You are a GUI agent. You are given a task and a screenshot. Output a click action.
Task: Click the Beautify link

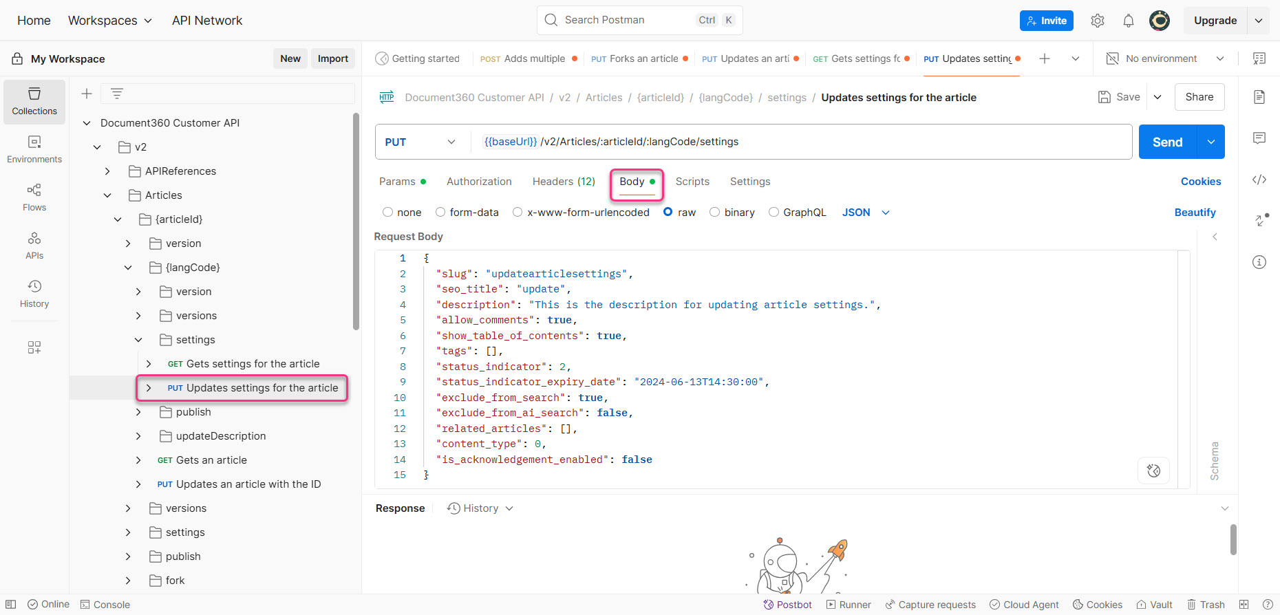pyautogui.click(x=1195, y=213)
